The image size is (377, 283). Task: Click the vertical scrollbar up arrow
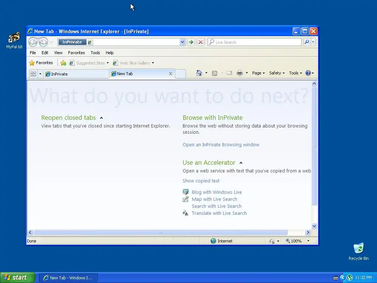314,84
